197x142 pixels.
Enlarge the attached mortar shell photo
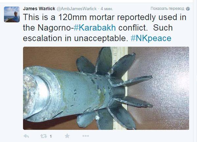pyautogui.click(x=106, y=88)
